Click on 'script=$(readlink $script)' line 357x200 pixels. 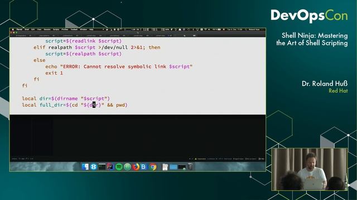[x=83, y=41]
